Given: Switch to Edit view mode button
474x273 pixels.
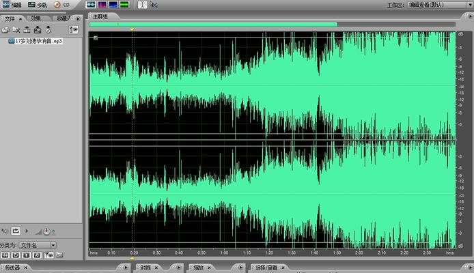Looking at the screenshot, I should click(12, 5).
